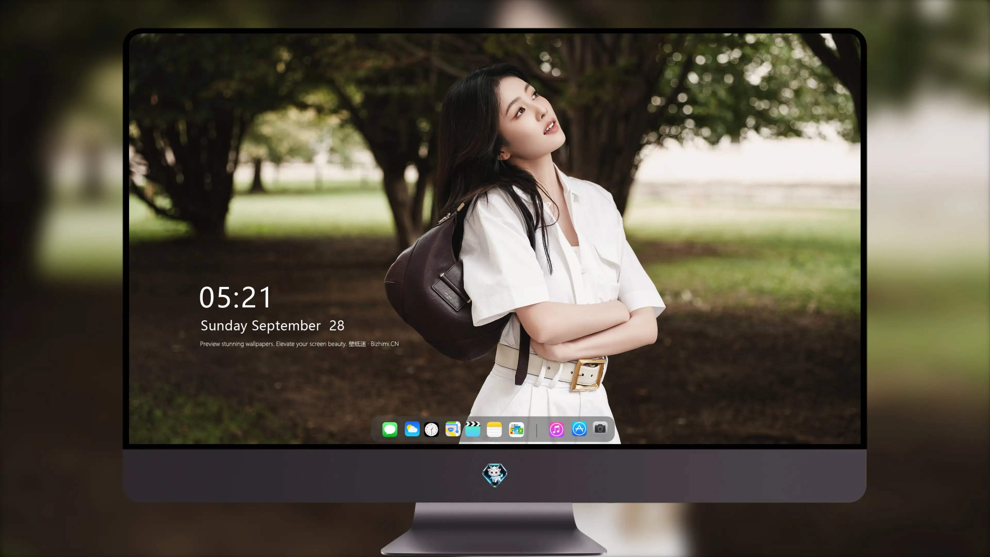Open the Camera app in the dock
This screenshot has height=557, width=990.
600,428
